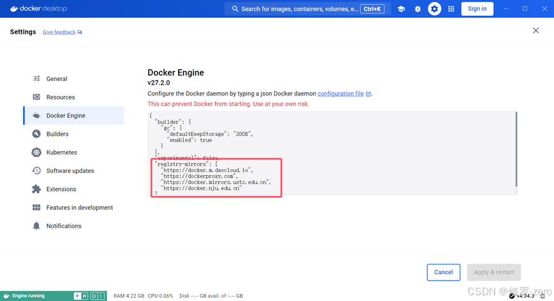
Task: Pause the Docker engine
Action: (x=85, y=296)
